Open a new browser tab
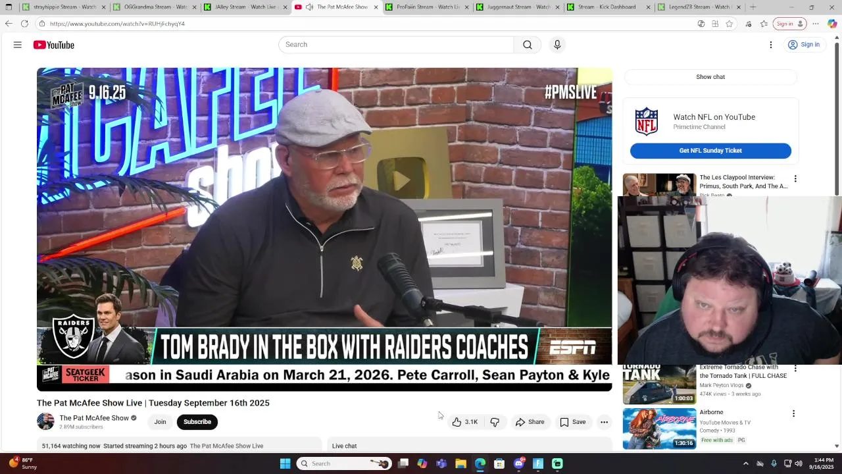This screenshot has height=474, width=842. click(753, 7)
